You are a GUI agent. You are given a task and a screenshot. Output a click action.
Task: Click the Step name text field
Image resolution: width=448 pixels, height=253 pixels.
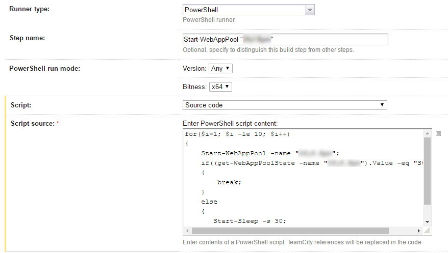[x=285, y=40]
